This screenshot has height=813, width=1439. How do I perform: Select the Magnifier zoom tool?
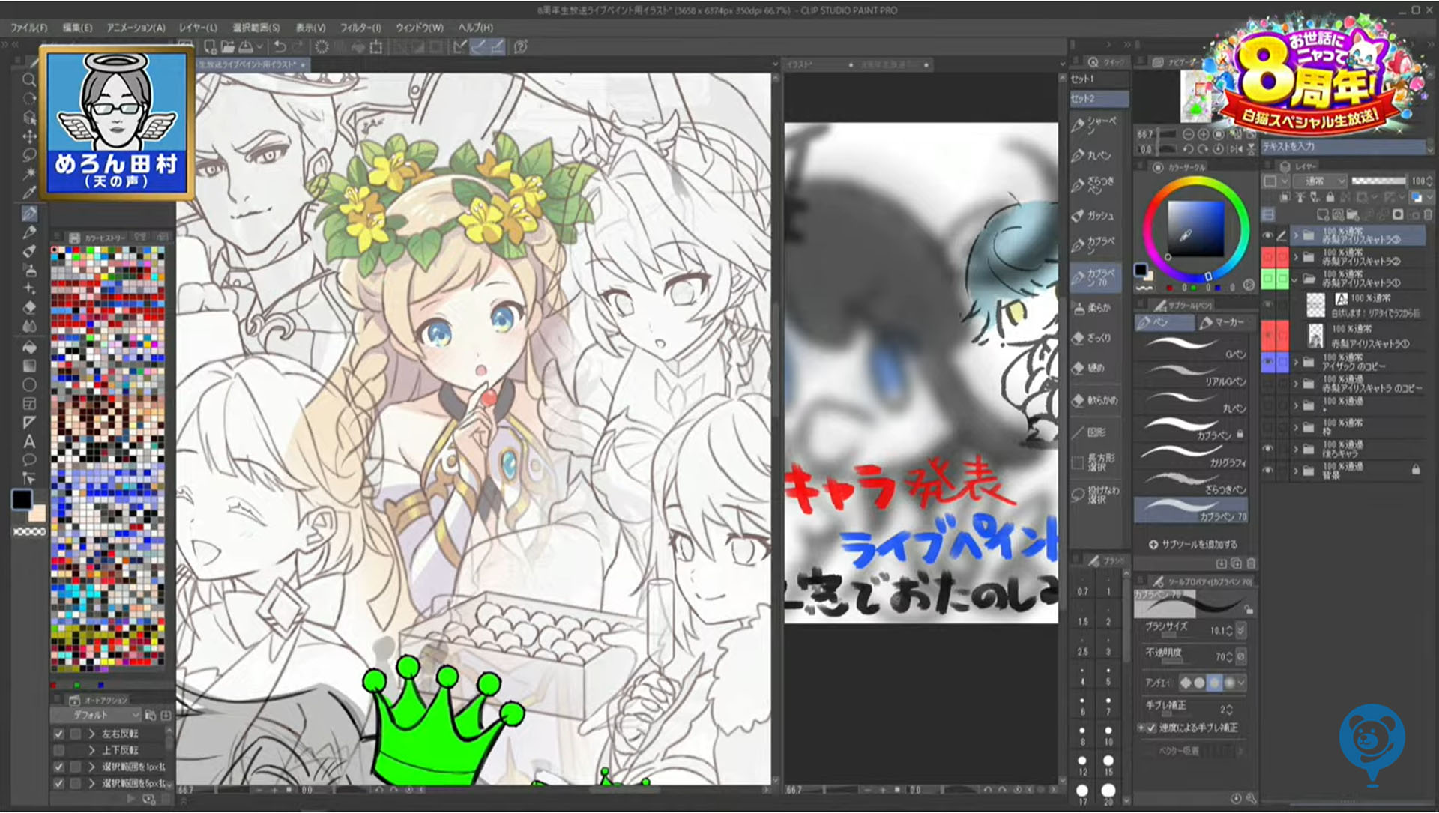[29, 79]
